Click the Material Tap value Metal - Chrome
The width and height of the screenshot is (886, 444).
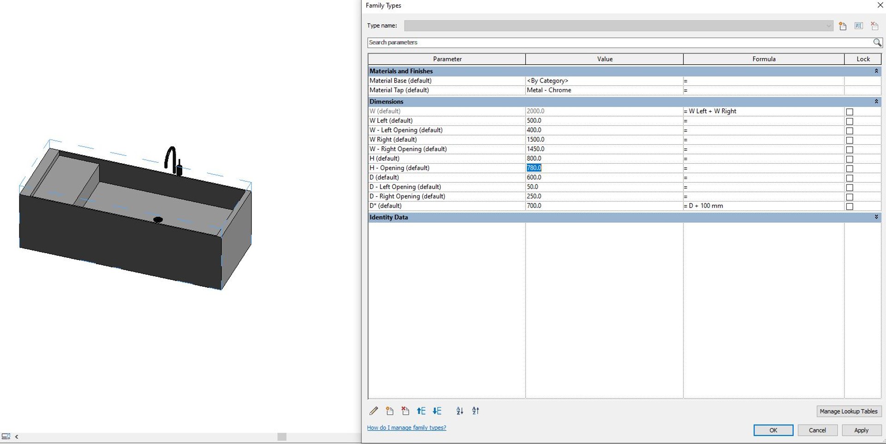pyautogui.click(x=549, y=90)
